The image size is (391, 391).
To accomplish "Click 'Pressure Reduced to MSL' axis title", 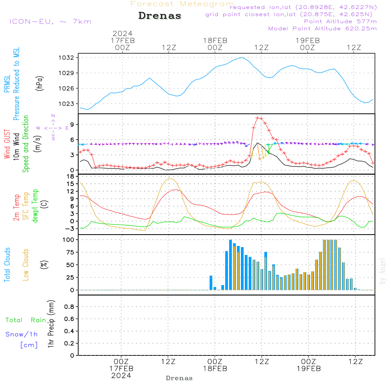I will (x=16, y=84).
